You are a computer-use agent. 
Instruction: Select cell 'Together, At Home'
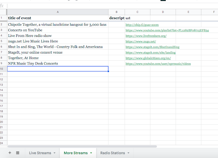tap(58, 58)
